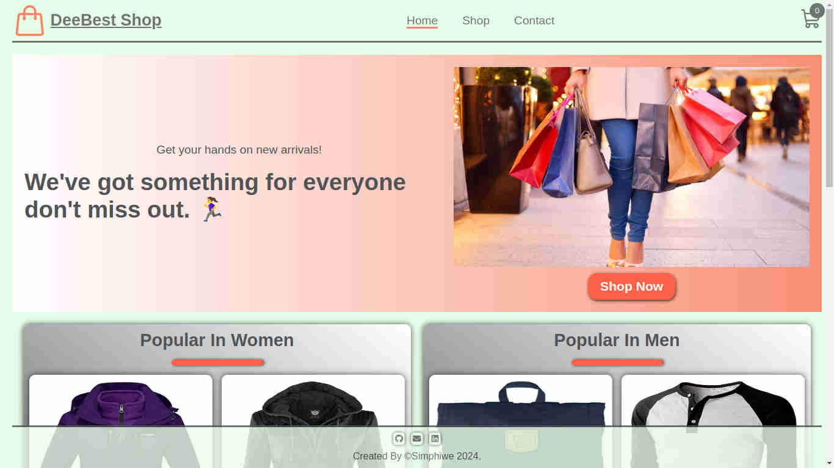Open the Shop nav item
Image resolution: width=834 pixels, height=468 pixels.
[476, 21]
